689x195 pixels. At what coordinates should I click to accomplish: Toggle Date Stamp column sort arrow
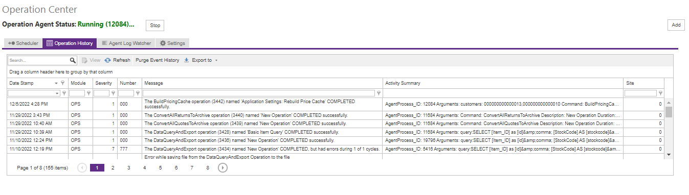(x=56, y=83)
